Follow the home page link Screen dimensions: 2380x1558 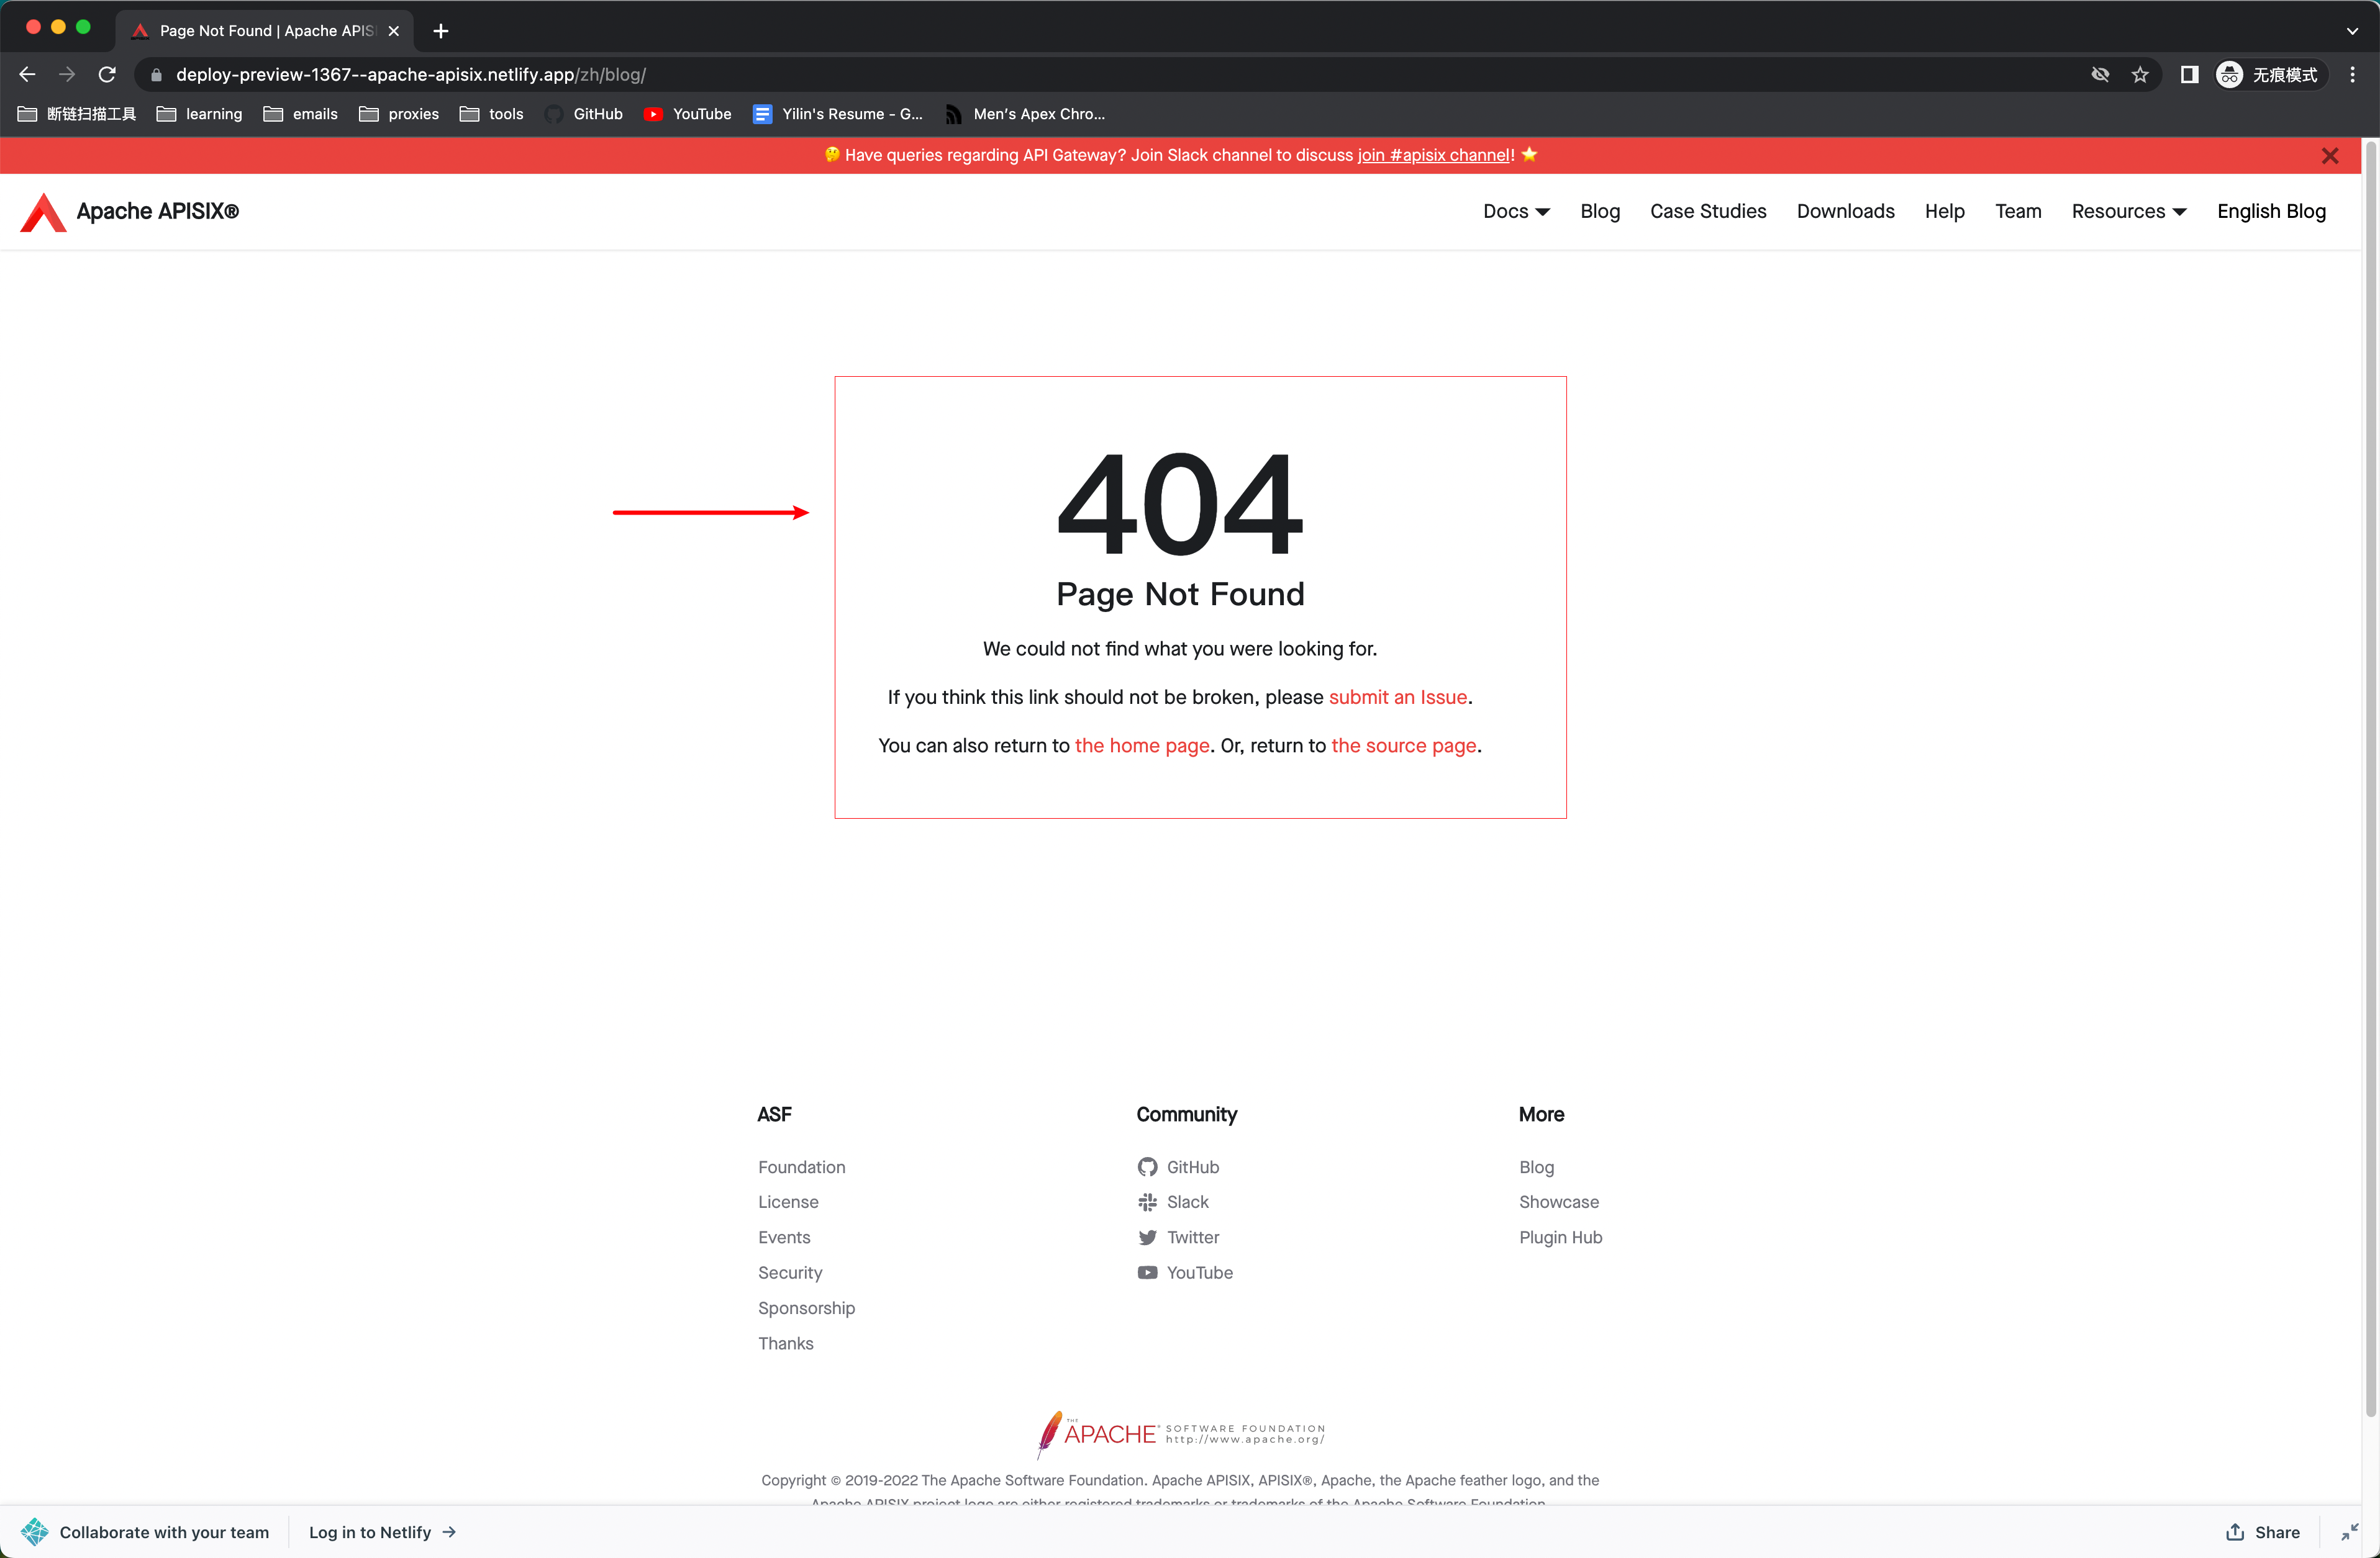[1141, 745]
